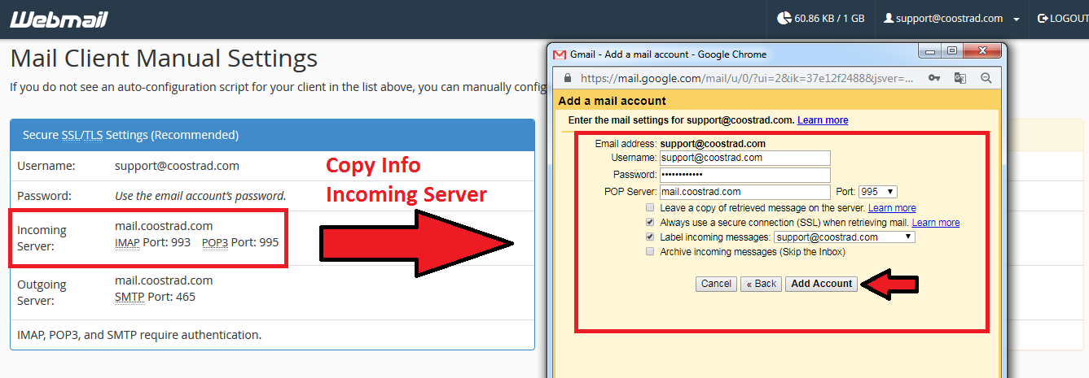Viewport: 1089px width, 378px height.
Task: Click the padlock icon in the popup address bar
Action: click(568, 79)
